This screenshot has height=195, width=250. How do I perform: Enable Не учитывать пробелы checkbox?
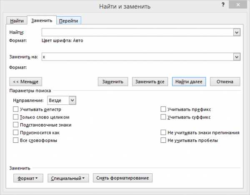pos(163,140)
